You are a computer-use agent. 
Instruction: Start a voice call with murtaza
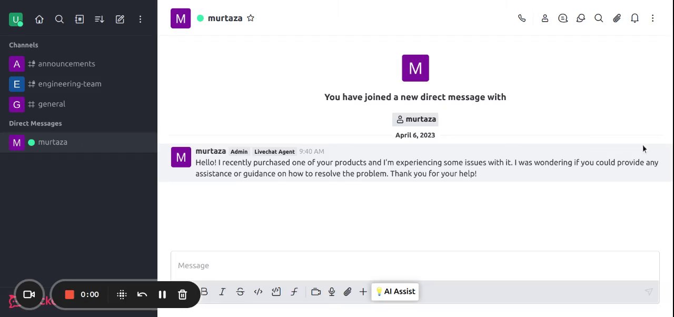pos(522,18)
